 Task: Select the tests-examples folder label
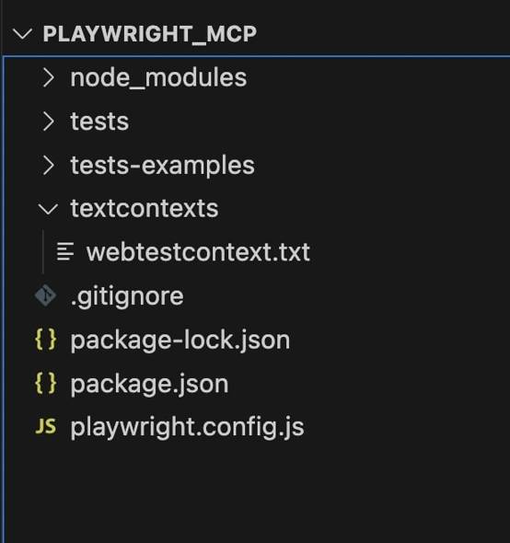tap(163, 165)
